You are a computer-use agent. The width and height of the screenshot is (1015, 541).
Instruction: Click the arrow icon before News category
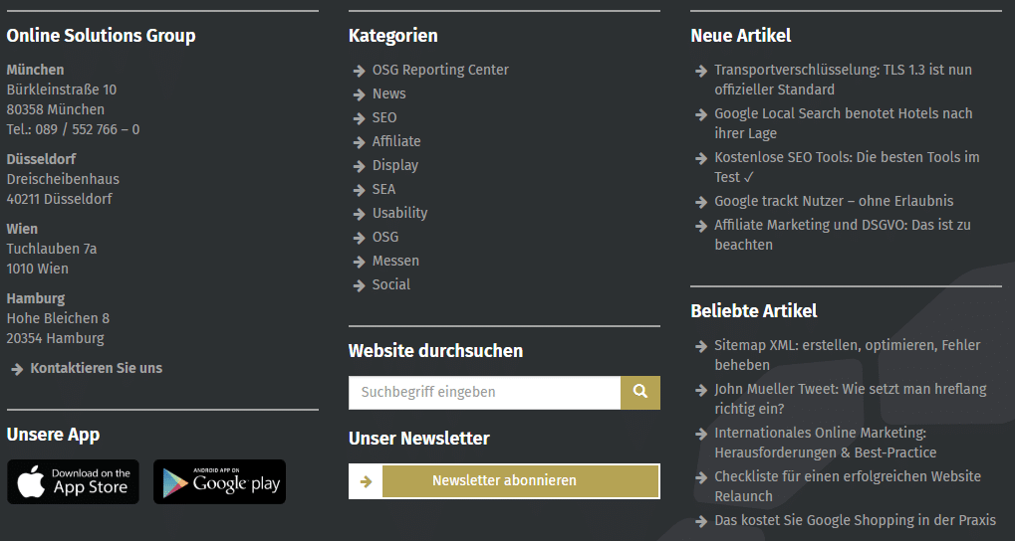[360, 94]
